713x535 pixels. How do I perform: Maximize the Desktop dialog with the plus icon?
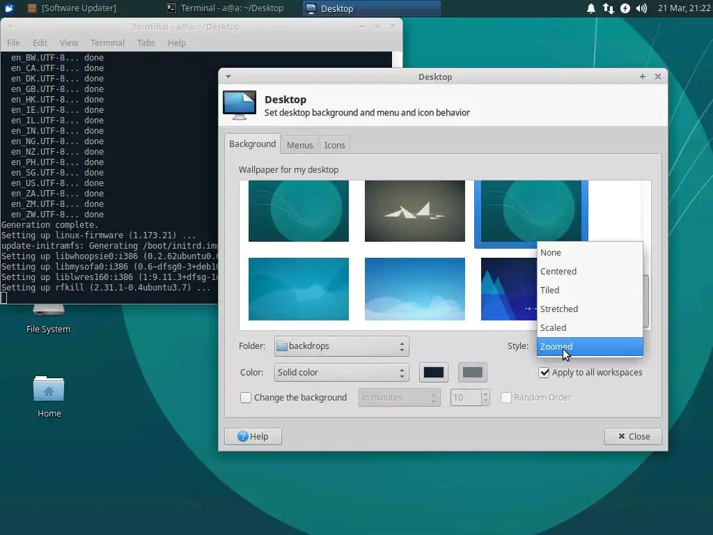642,77
